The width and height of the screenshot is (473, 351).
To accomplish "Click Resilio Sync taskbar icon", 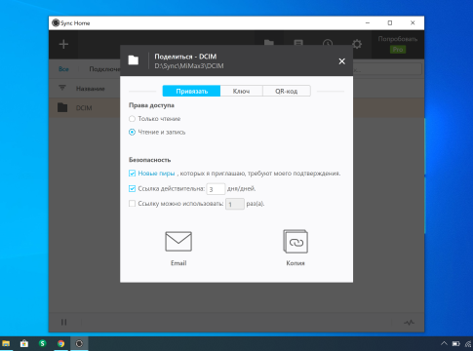I will pyautogui.click(x=79, y=343).
